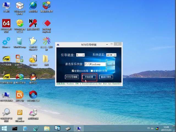Click the green status text at window bottom
Screen dimensions: 176x132
[89, 84]
